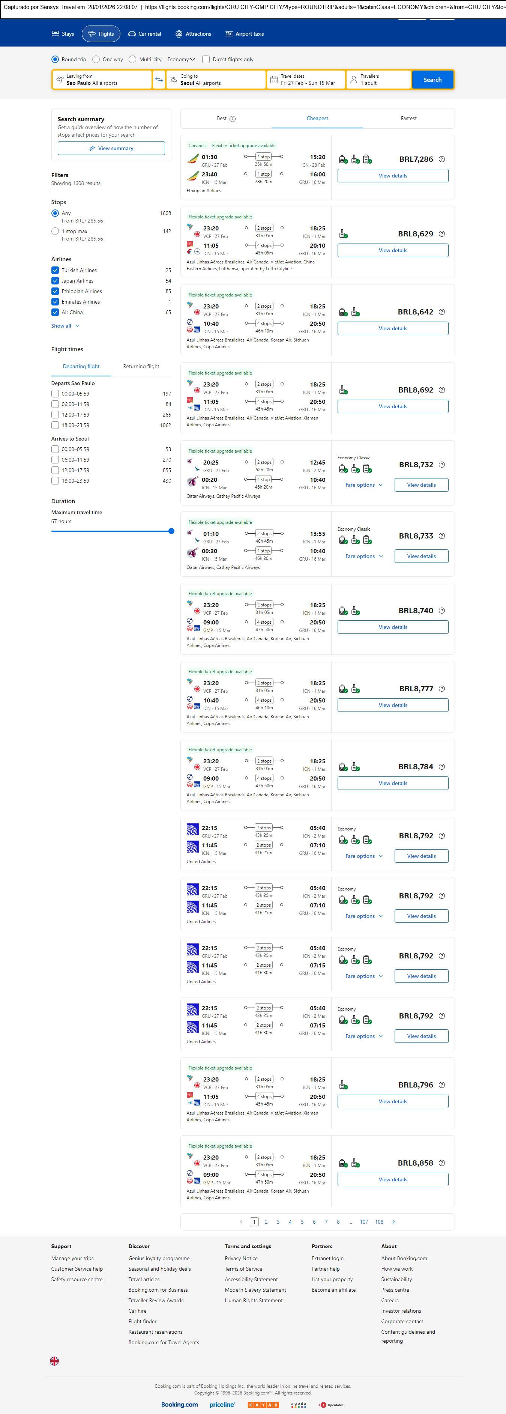
Task: Select the 1 stop max radio option
Action: [x=55, y=231]
